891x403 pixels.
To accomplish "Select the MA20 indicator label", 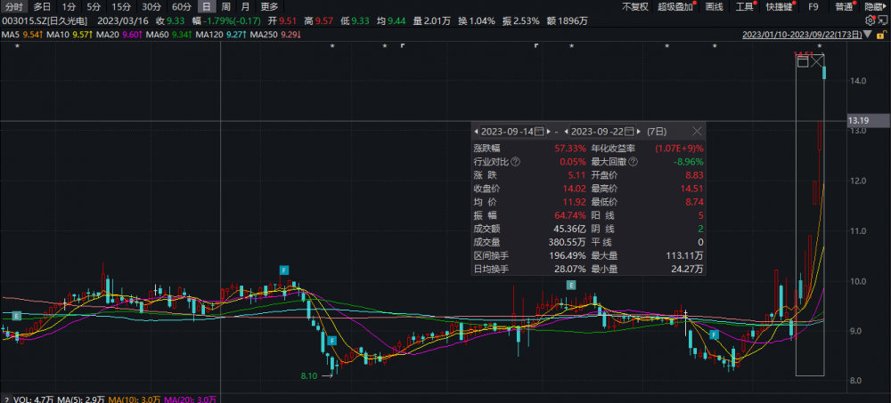I will [x=108, y=36].
